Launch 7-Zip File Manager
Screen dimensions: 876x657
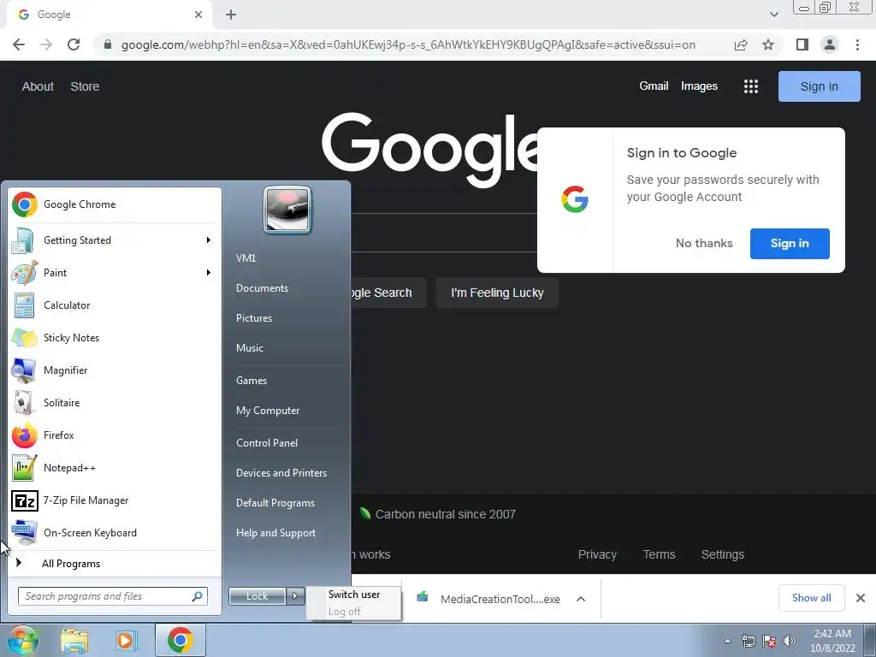[115, 500]
